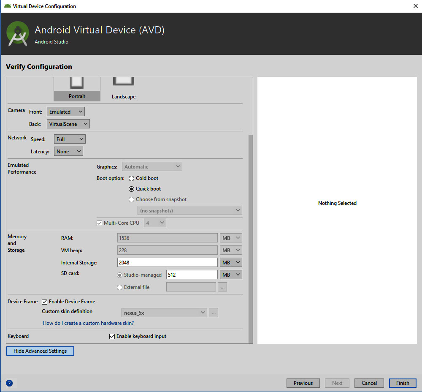Select External file for SD card
Image resolution: width=422 pixels, height=392 pixels.
[120, 287]
